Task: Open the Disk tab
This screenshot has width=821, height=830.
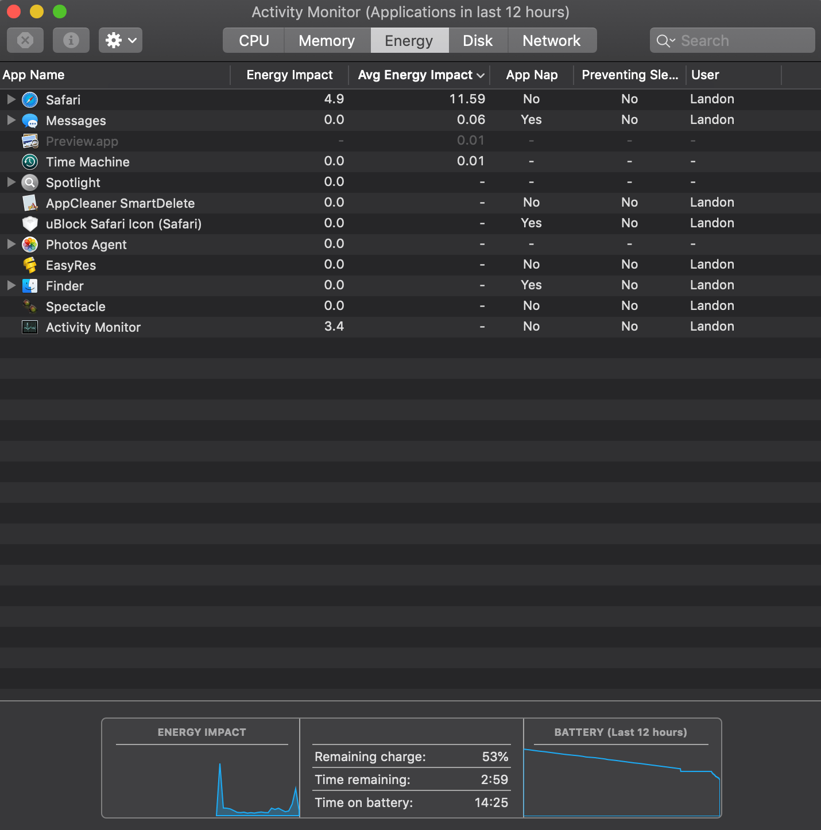Action: 478,40
